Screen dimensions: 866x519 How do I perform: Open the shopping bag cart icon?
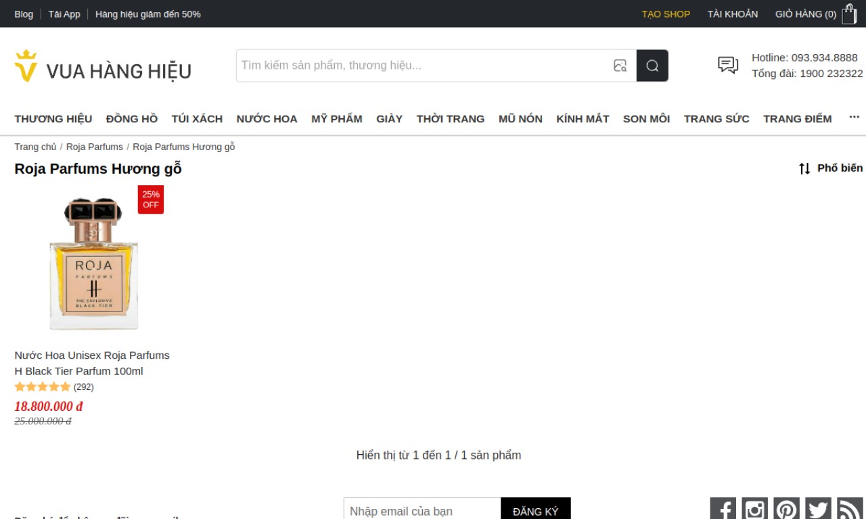pyautogui.click(x=849, y=14)
